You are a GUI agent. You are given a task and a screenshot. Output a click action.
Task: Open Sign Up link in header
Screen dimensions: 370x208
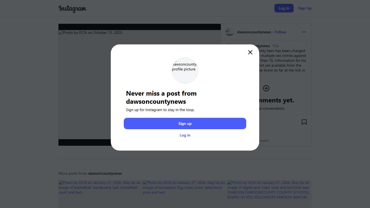click(x=305, y=8)
